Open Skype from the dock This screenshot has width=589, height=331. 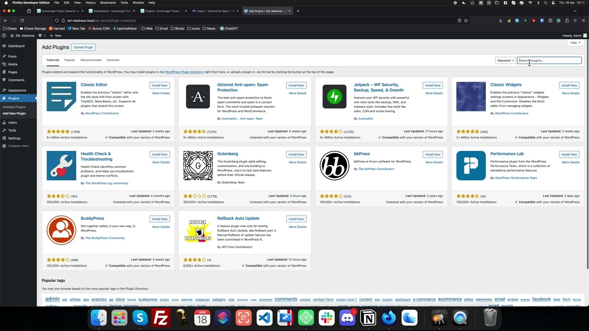[x=140, y=318]
